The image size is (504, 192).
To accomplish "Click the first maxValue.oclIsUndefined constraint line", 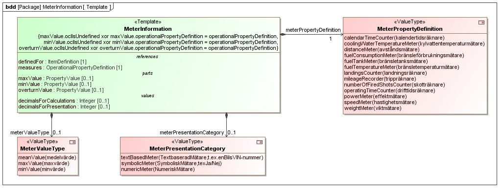I will point(158,36).
